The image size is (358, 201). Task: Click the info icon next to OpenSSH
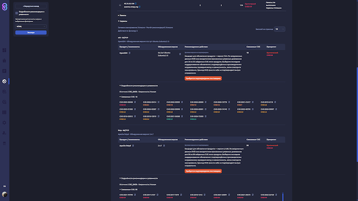coord(129,53)
